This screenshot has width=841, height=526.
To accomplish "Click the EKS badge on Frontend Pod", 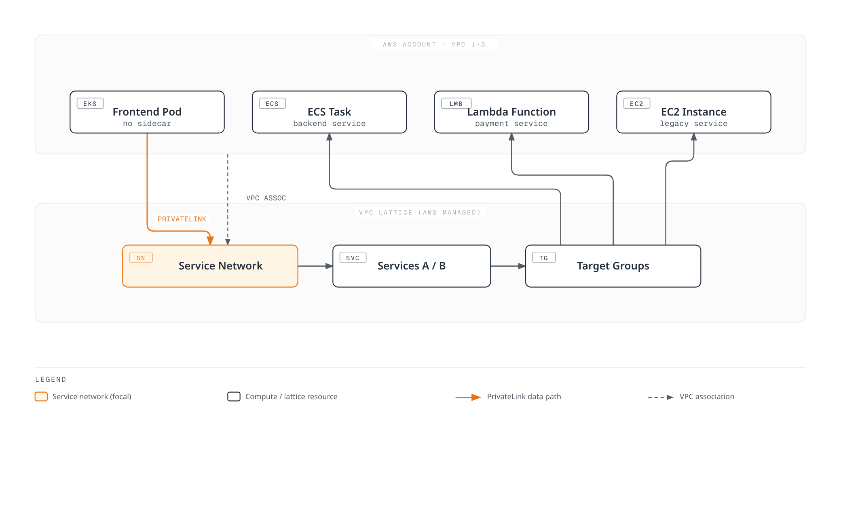I will tap(90, 103).
